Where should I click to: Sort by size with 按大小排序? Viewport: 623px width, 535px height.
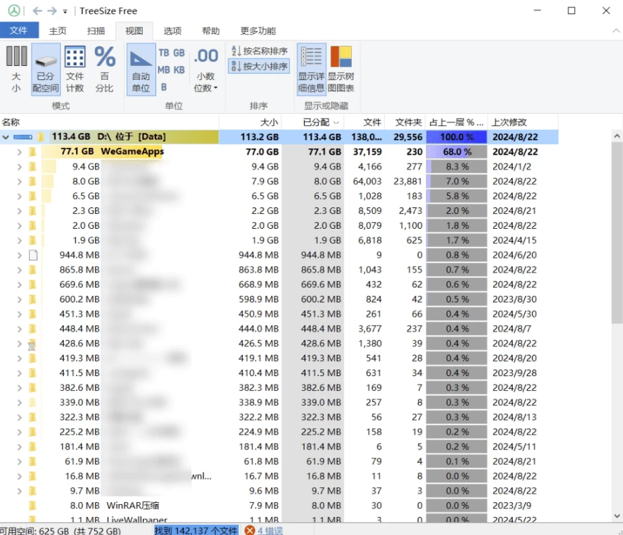(x=259, y=67)
